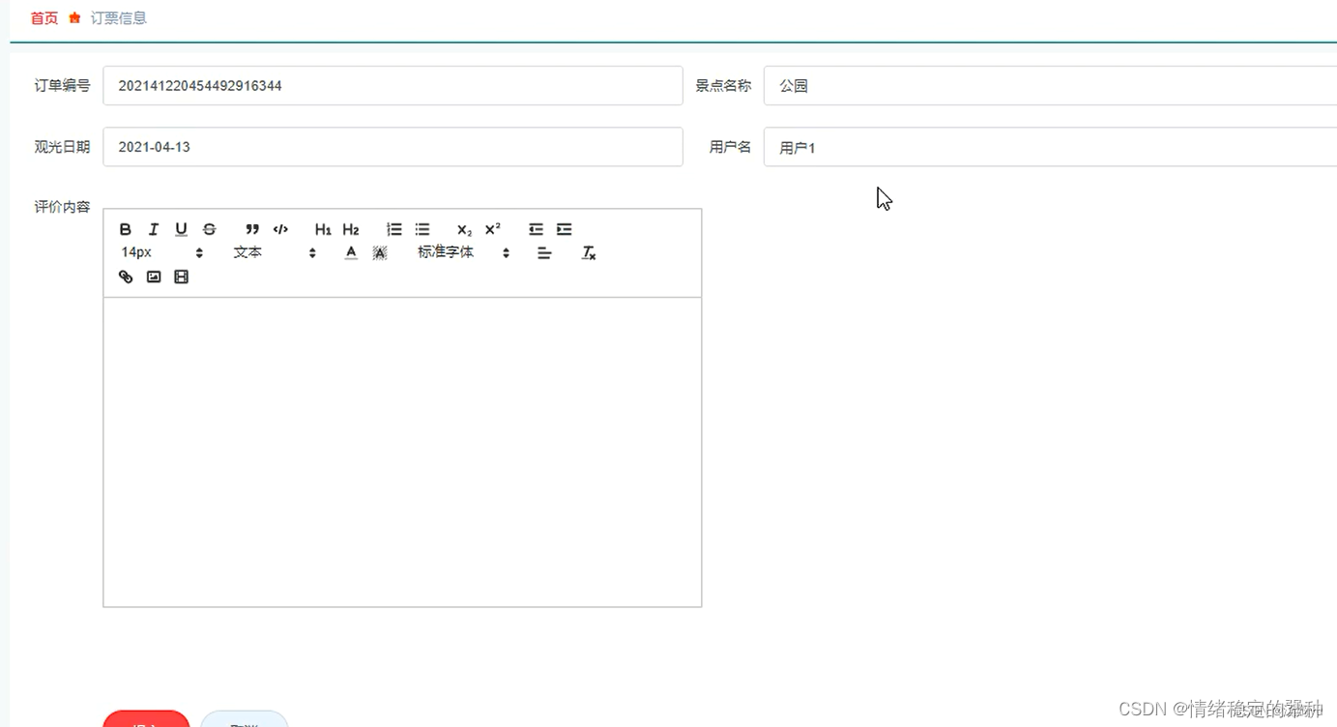Click the 用户名 input field
Image resolution: width=1337 pixels, height=727 pixels.
pyautogui.click(x=1050, y=147)
